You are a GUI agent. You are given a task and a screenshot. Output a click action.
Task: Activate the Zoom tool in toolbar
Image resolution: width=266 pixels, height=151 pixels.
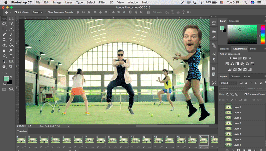click(11, 67)
